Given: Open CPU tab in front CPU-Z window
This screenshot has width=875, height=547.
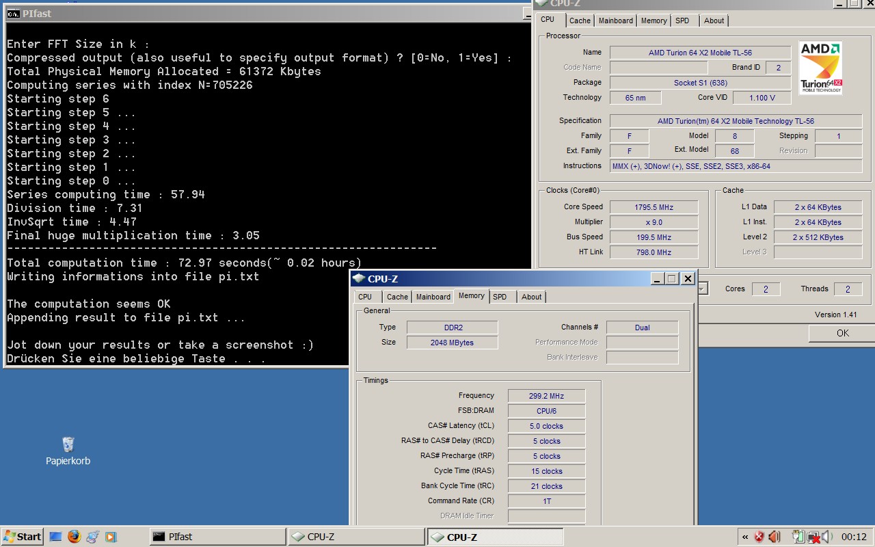Looking at the screenshot, I should [x=365, y=297].
